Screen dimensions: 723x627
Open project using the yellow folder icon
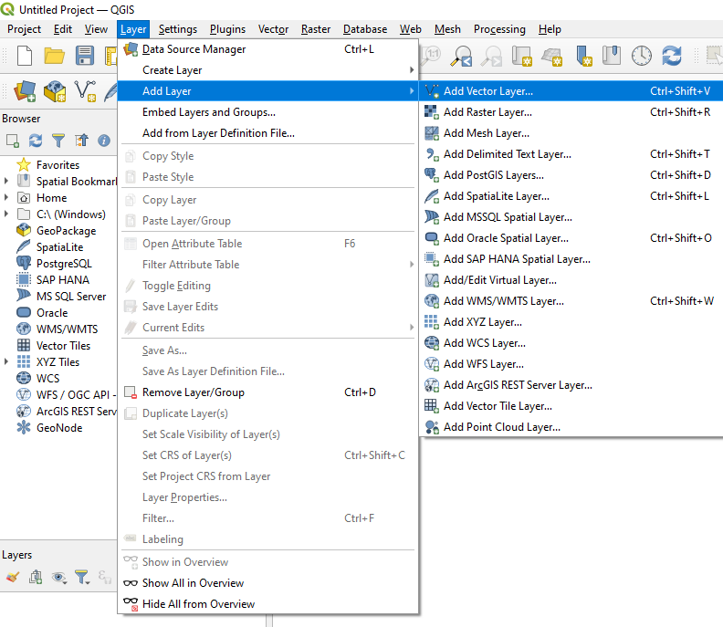55,57
